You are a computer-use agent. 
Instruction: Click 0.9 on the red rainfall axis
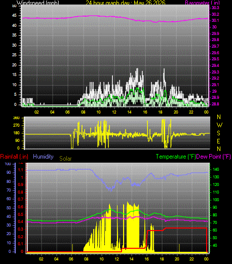click(x=21, y=184)
